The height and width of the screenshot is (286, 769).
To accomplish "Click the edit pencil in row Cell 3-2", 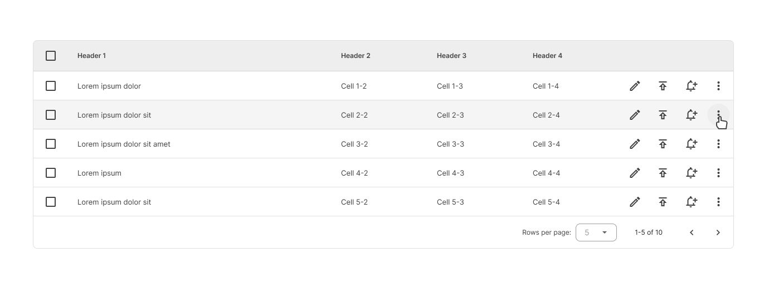I will point(635,144).
